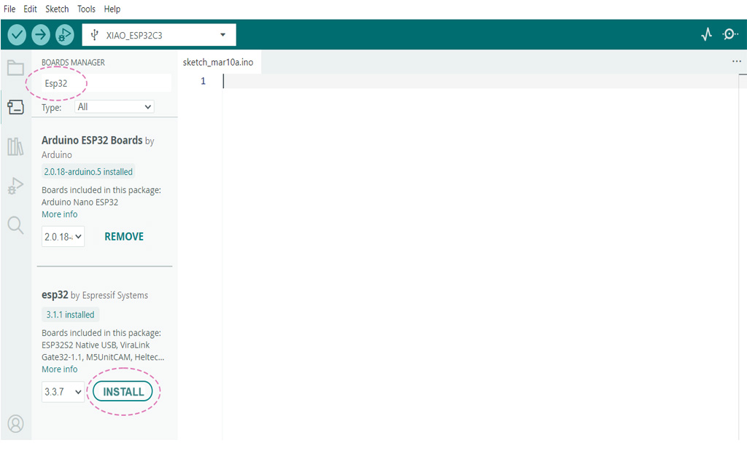Open the Serial Plotter icon
The height and width of the screenshot is (467, 747).
pyautogui.click(x=706, y=34)
